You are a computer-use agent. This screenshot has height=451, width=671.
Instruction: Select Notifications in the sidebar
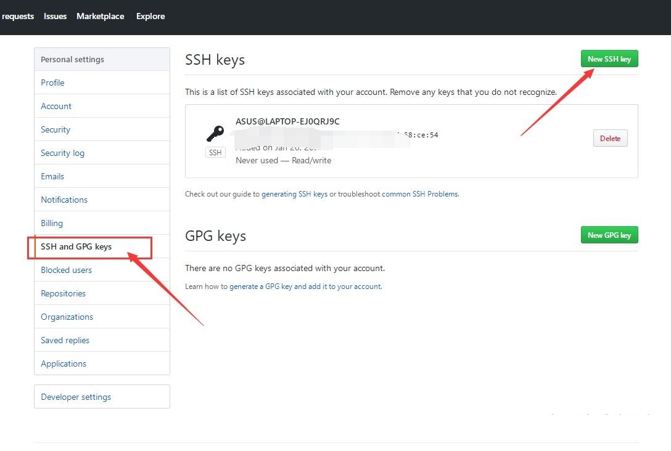click(64, 200)
